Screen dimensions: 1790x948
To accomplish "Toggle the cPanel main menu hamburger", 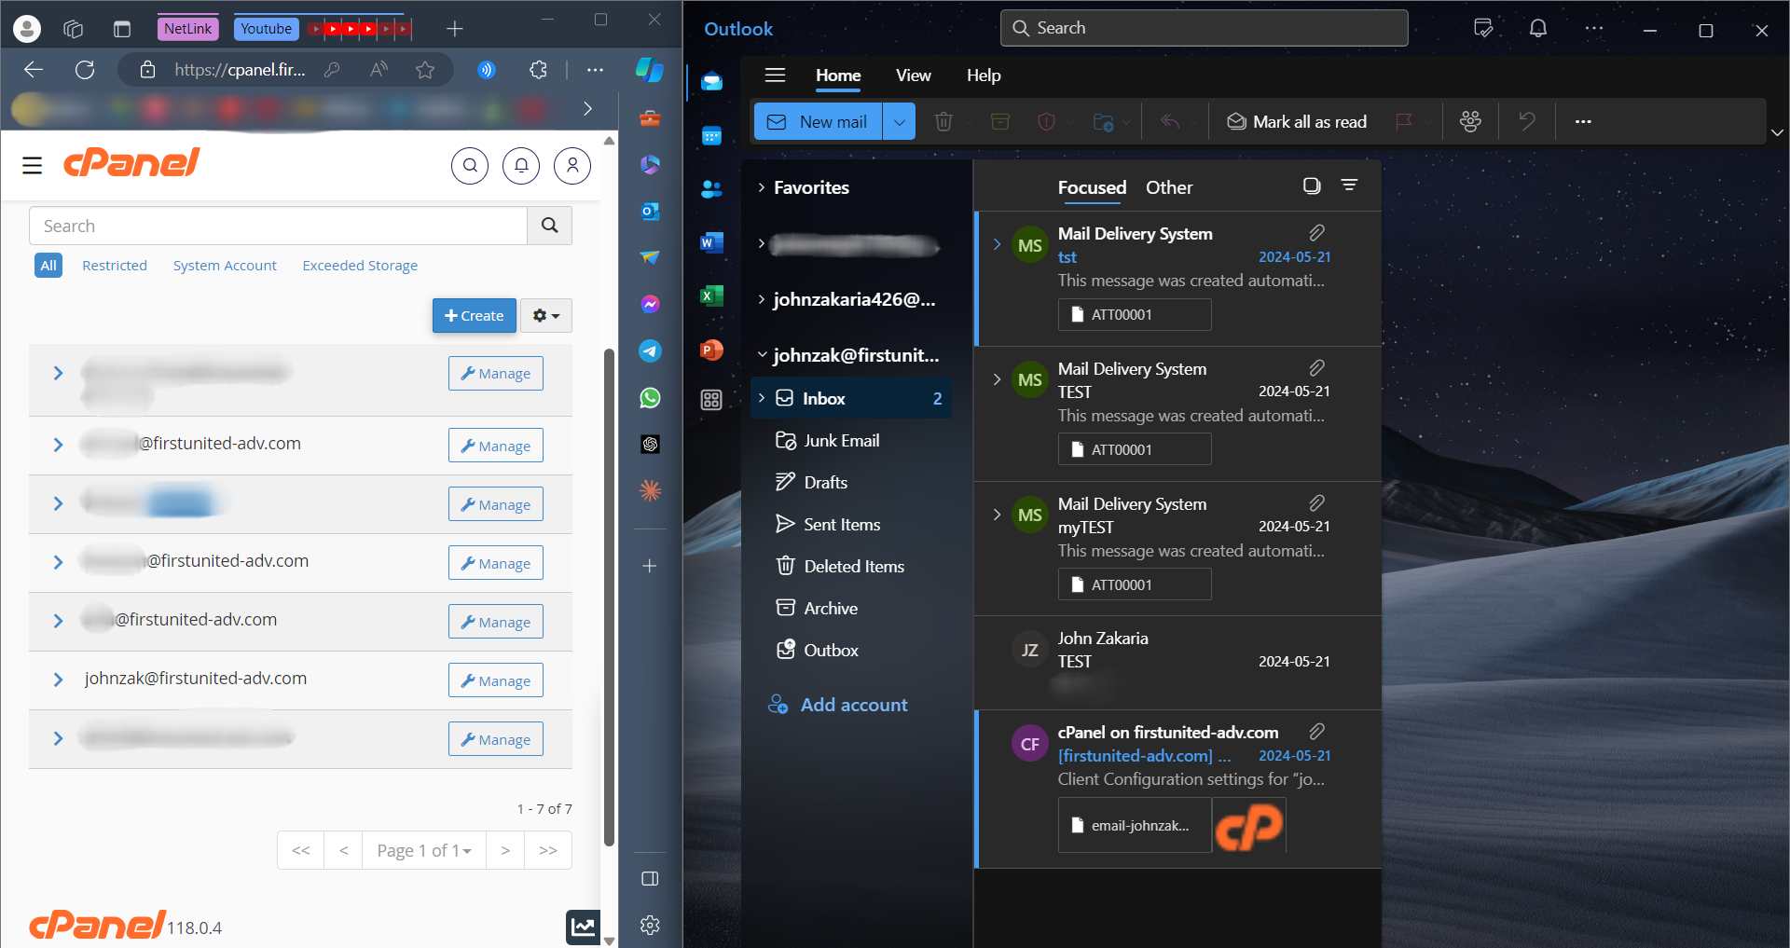I will [33, 166].
